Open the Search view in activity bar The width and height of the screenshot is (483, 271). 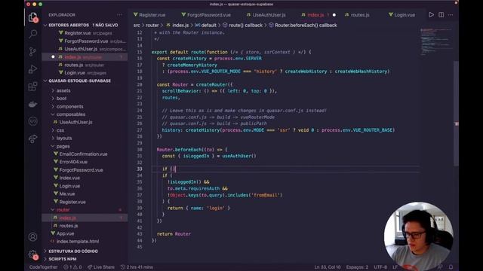pos(32,34)
